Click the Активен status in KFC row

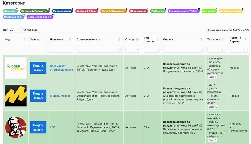coord(130,127)
